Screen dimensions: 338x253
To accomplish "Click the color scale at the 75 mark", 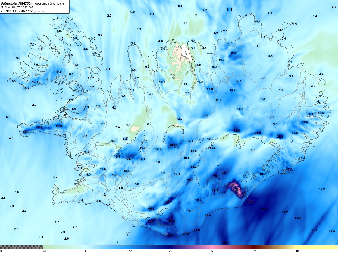I will (255, 247).
